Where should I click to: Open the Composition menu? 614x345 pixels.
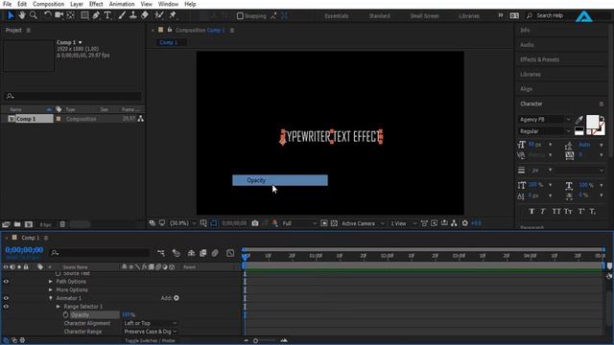(49, 4)
